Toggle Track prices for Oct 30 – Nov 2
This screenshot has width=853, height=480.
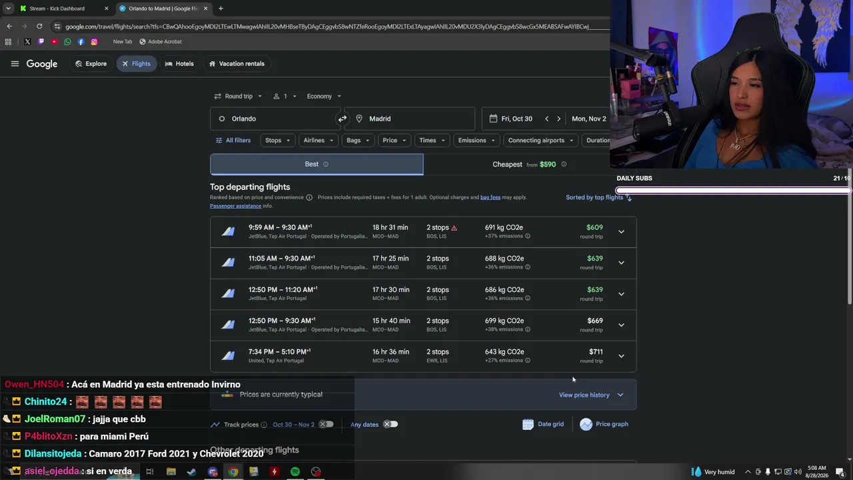(x=326, y=424)
